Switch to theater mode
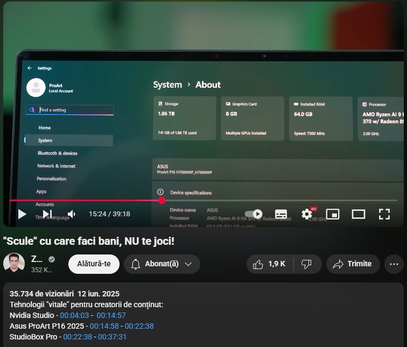Screen dimensions: 407x347 click(x=359, y=214)
